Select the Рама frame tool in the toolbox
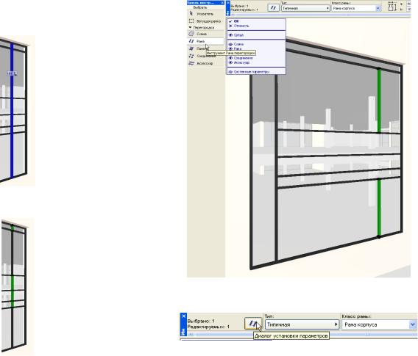Screen dimensions: 418x356 pyautogui.click(x=205, y=41)
